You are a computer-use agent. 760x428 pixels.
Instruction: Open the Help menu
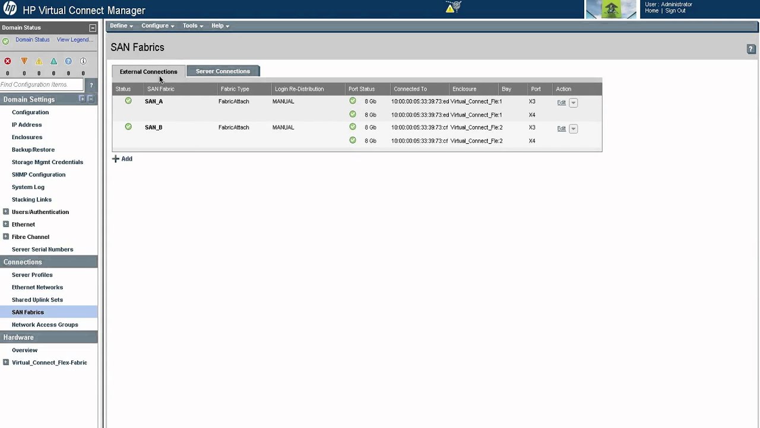220,26
